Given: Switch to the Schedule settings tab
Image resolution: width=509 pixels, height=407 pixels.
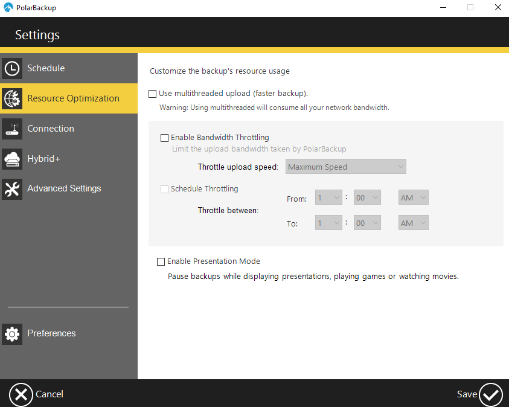Looking at the screenshot, I should pos(69,68).
